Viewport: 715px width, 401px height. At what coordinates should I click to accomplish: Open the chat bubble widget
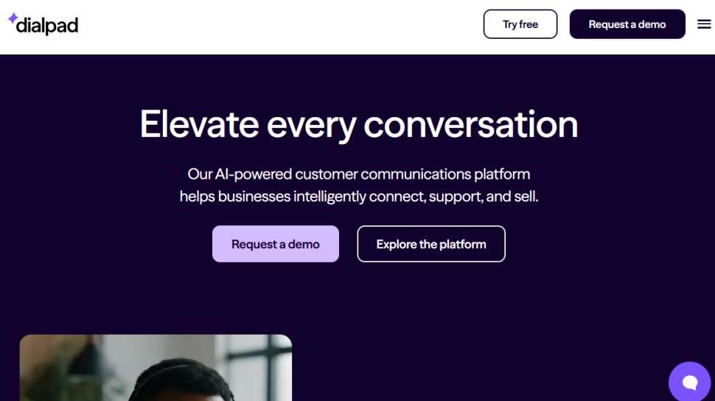coord(690,382)
